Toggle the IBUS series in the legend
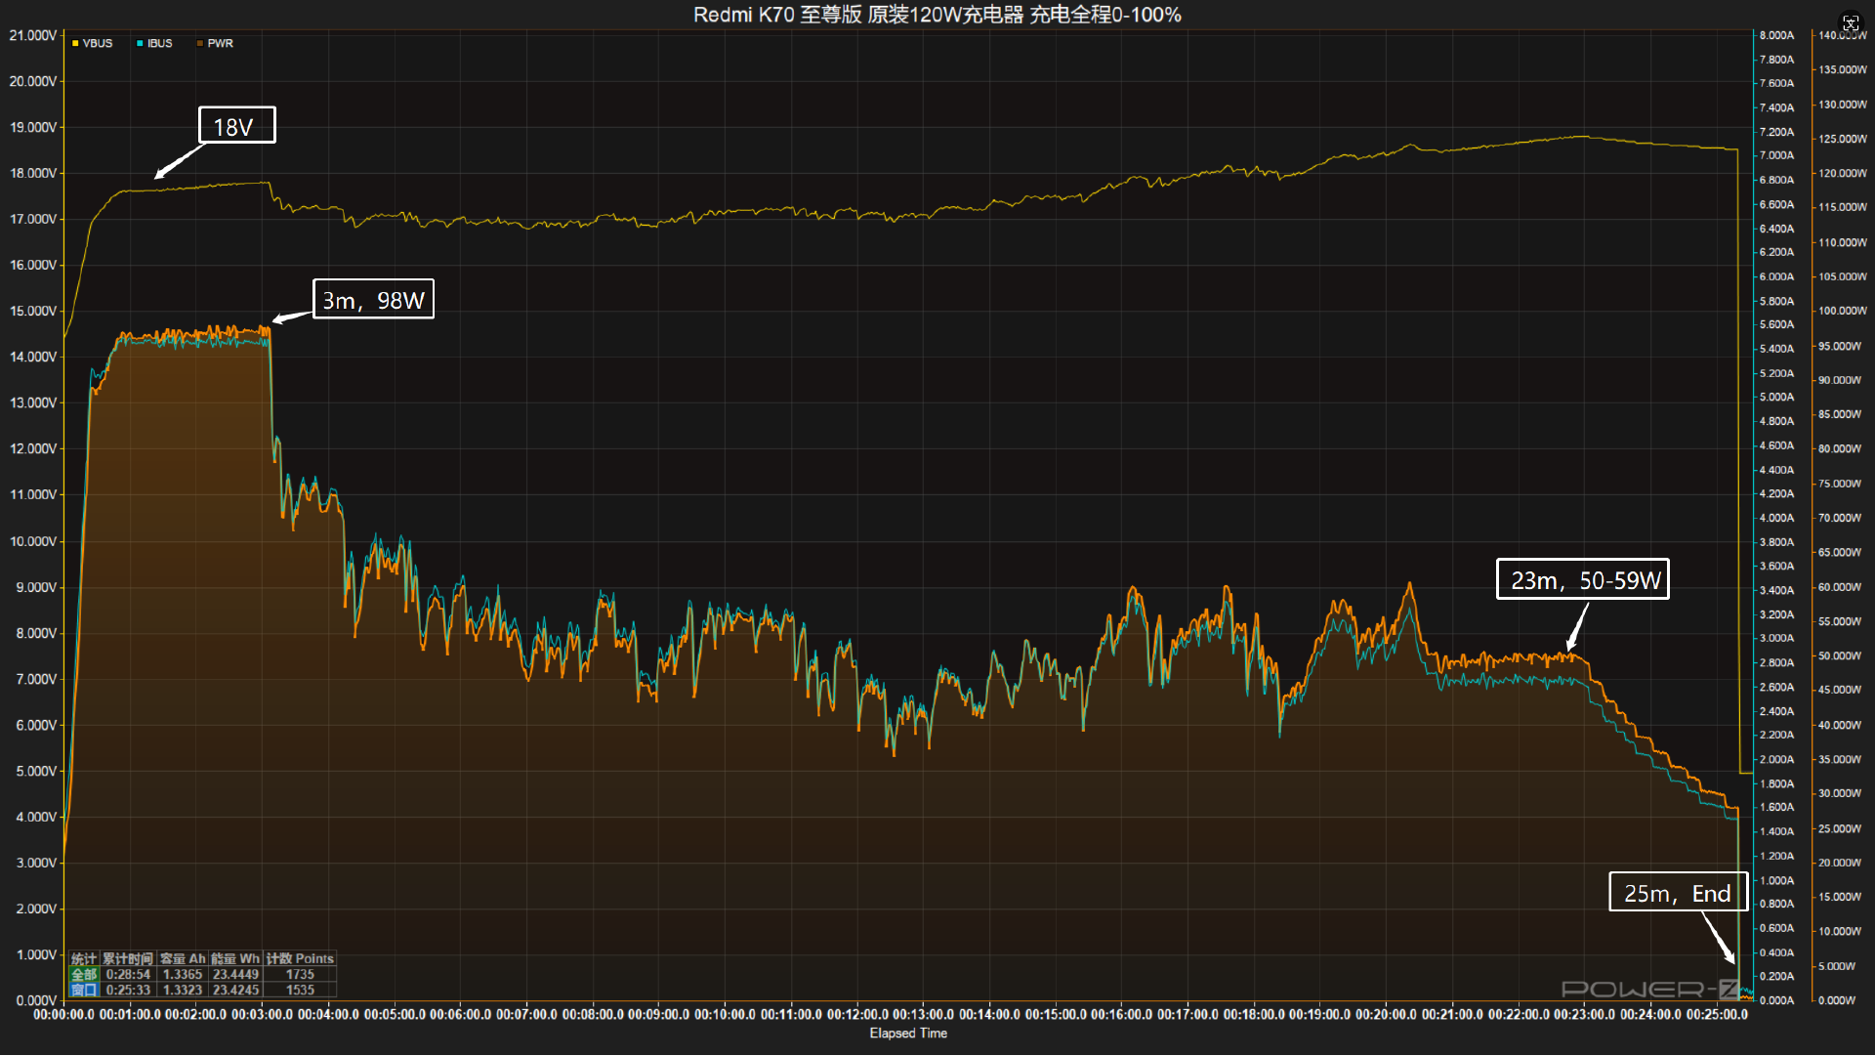 [x=154, y=44]
